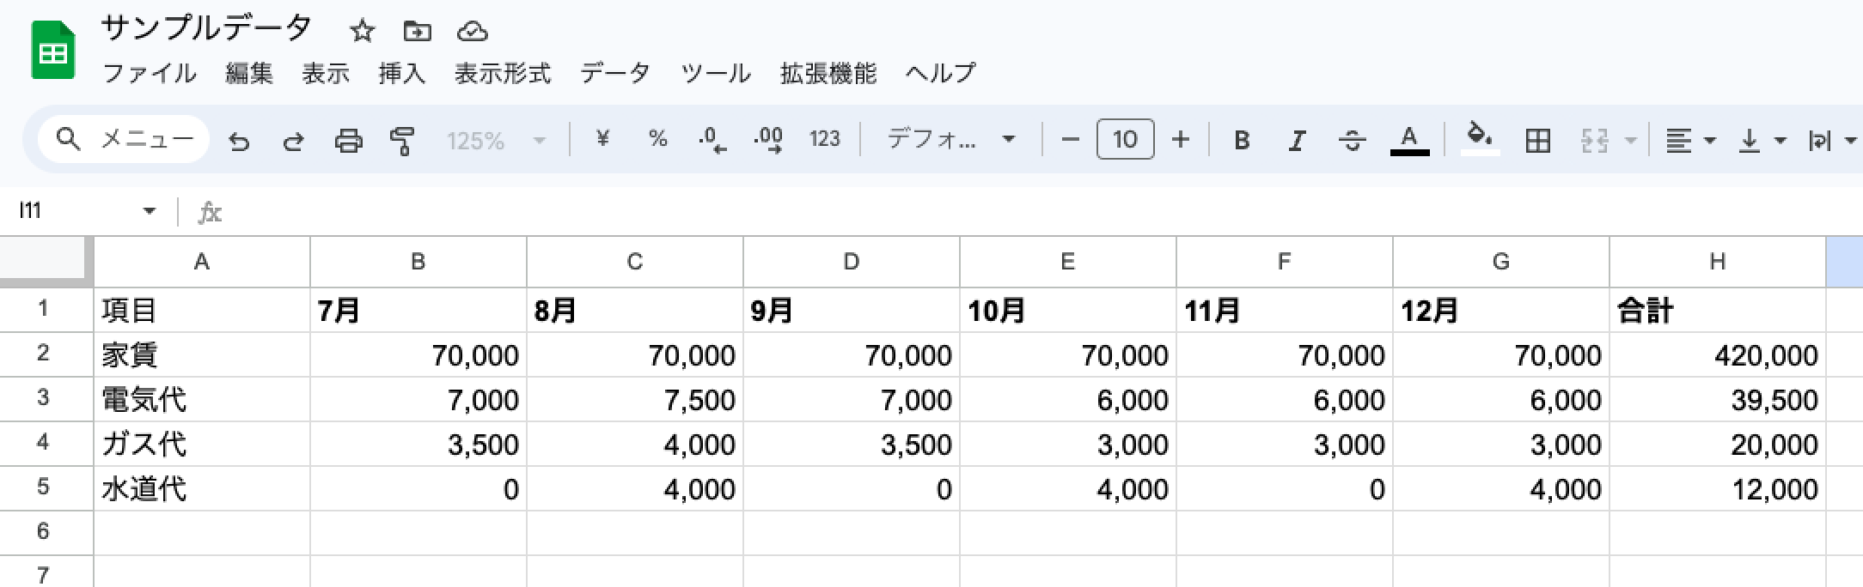
Task: Open the 挿入 menu
Action: (x=402, y=74)
